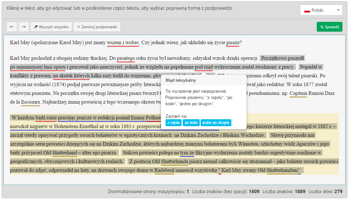Select the underlined word "Escosura"
The height and width of the screenshot is (200, 349).
(30, 102)
